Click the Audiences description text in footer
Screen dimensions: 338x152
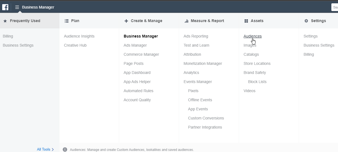(132, 150)
